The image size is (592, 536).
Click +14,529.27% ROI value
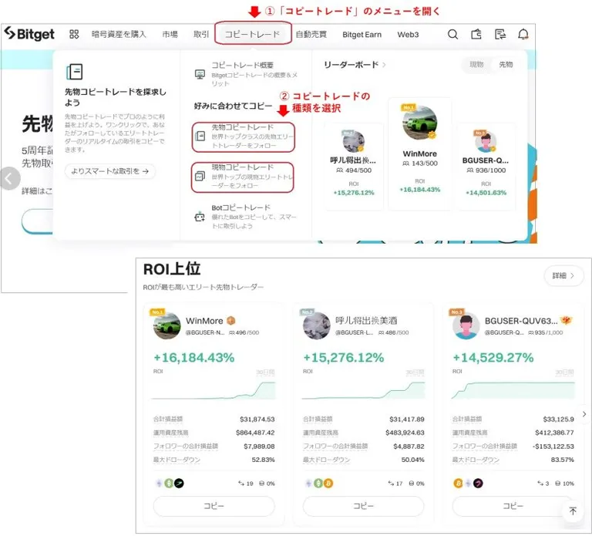pyautogui.click(x=493, y=357)
